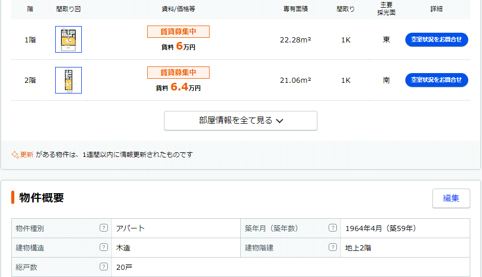The width and height of the screenshot is (482, 277).
Task: Click the 総戸数 help icon
Action: (x=104, y=267)
